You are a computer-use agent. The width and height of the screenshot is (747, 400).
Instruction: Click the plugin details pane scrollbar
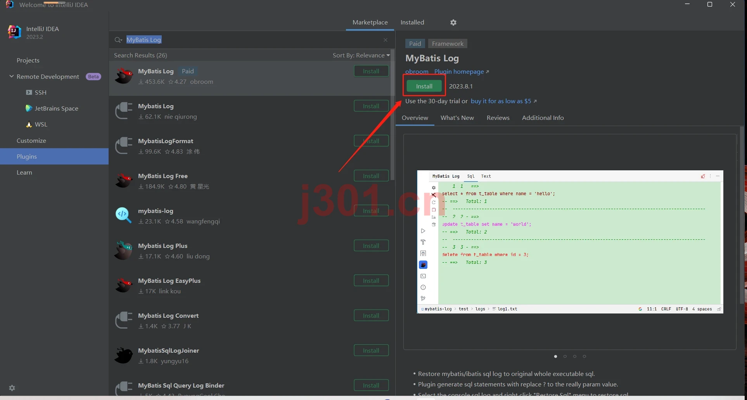coord(742,215)
